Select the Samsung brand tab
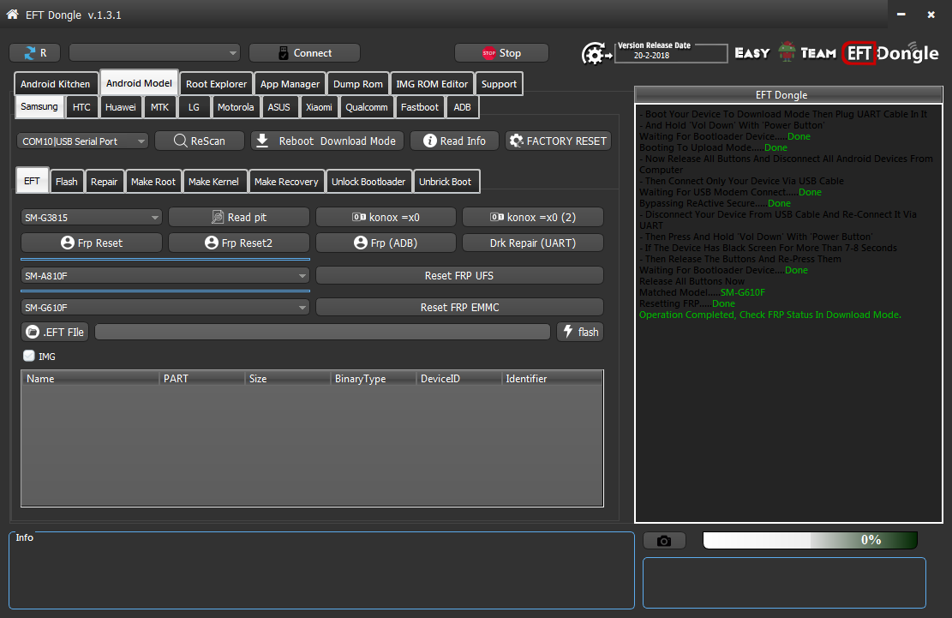The image size is (952, 618). tap(39, 106)
